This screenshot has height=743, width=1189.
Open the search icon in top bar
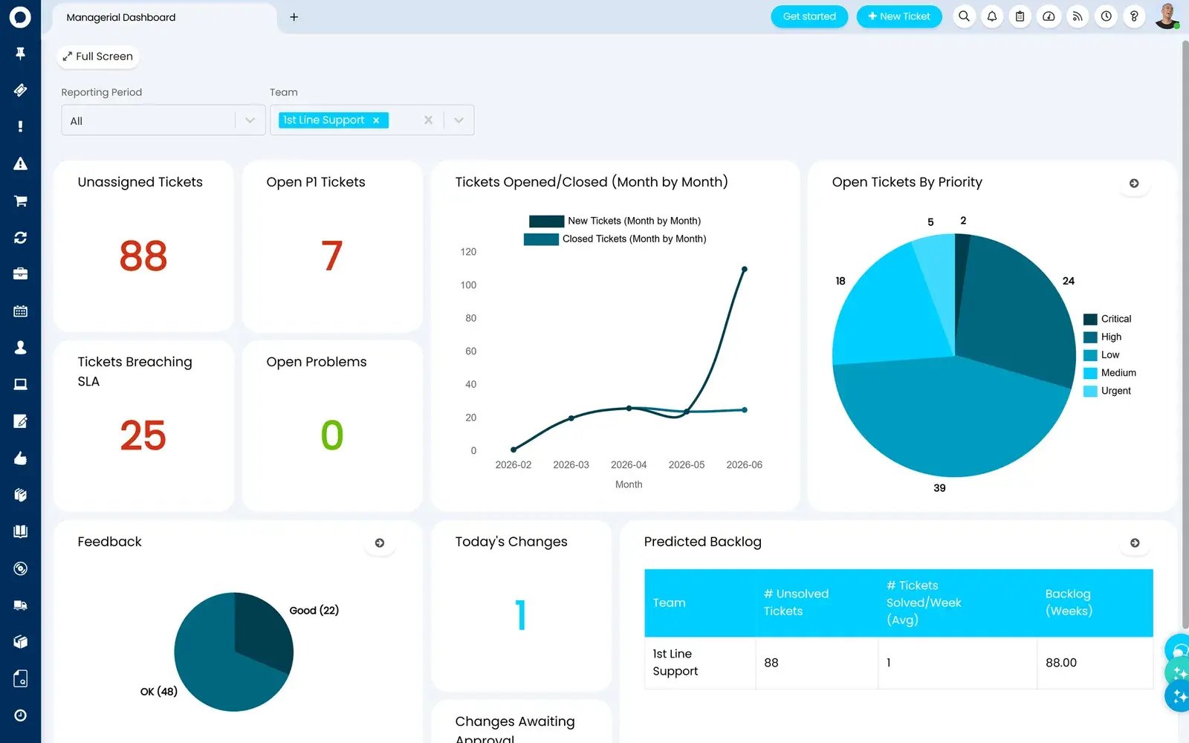pyautogui.click(x=964, y=16)
